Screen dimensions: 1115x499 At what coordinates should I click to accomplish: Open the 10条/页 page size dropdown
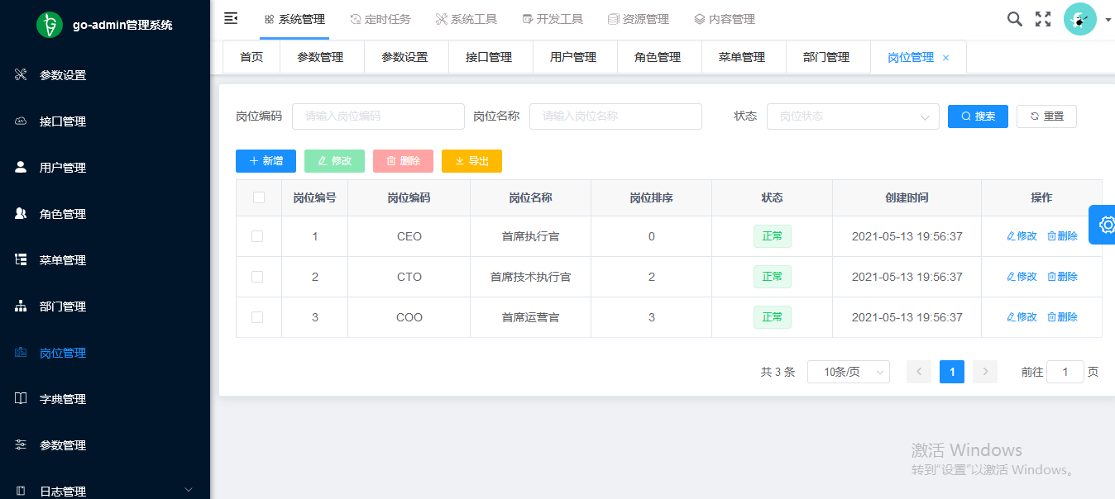tap(848, 372)
